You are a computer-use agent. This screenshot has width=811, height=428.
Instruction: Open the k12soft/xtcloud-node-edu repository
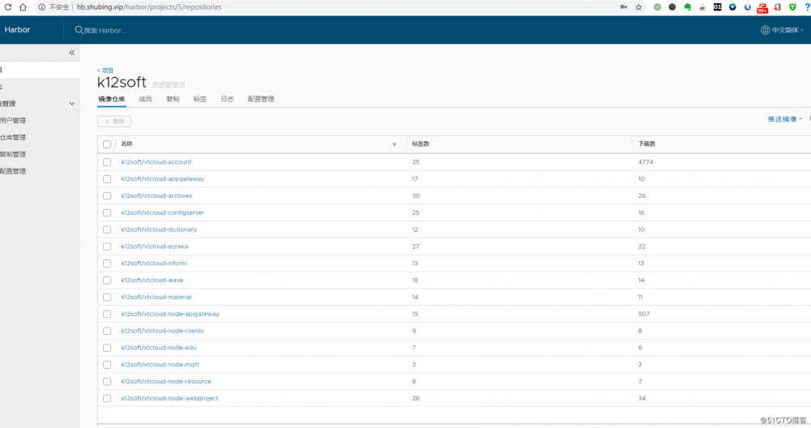point(159,348)
